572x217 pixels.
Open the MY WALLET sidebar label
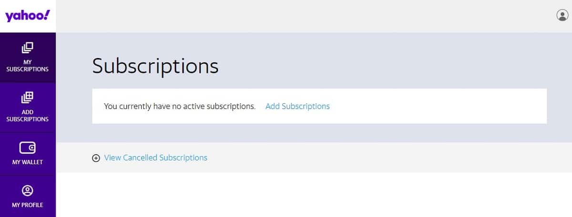[28, 162]
